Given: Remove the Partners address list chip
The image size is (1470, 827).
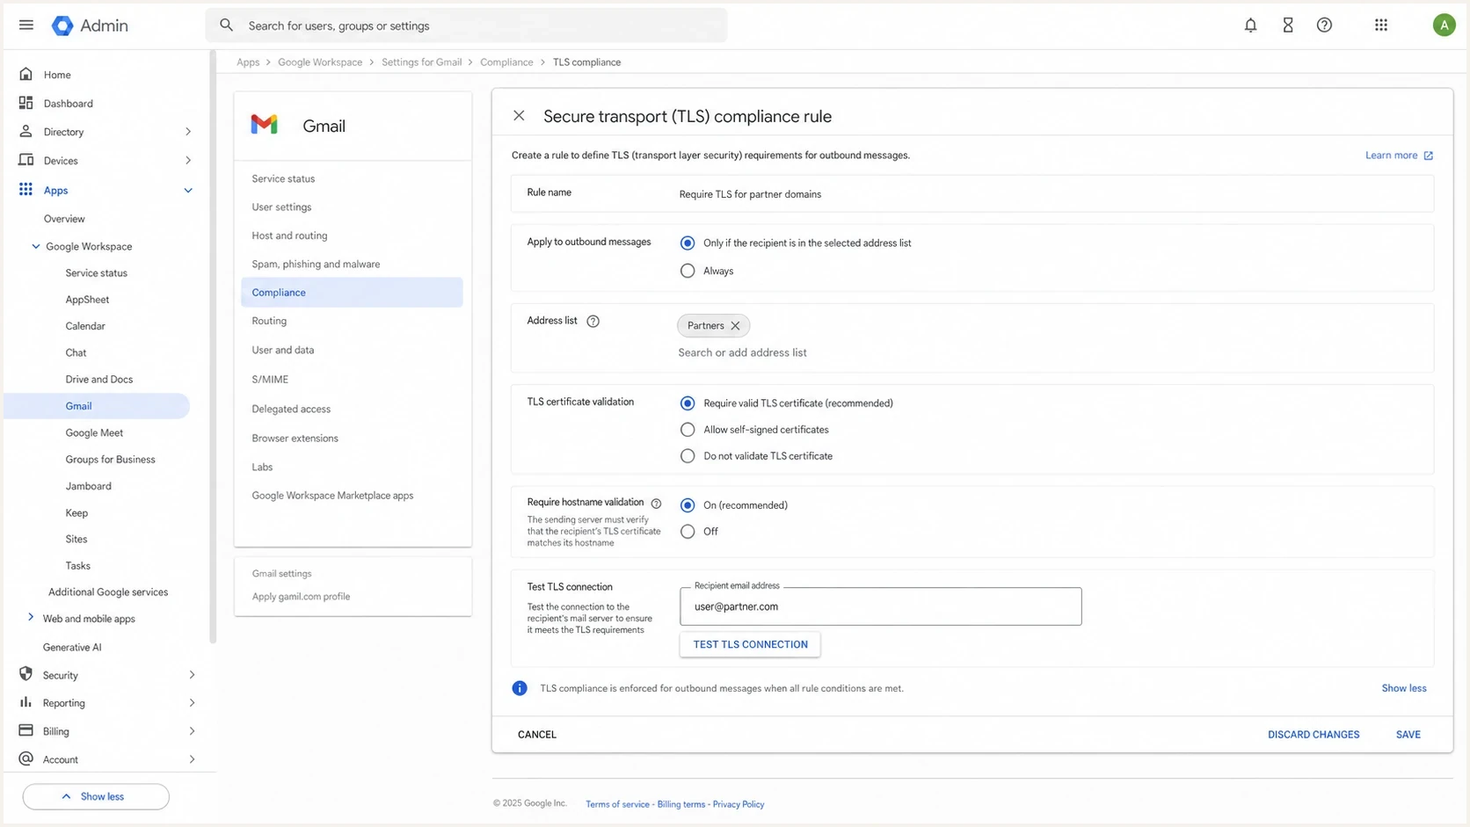Looking at the screenshot, I should pos(735,326).
